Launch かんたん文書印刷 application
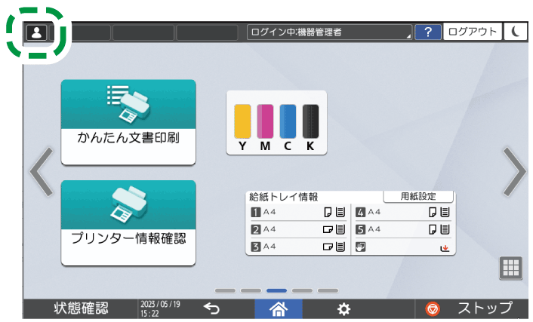The image size is (533, 322). pos(128,122)
